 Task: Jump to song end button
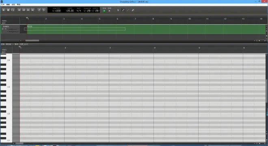coord(32,10)
